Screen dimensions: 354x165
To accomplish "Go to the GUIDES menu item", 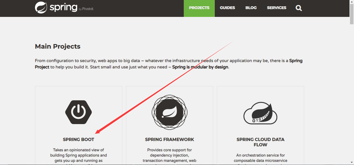I will (227, 8).
